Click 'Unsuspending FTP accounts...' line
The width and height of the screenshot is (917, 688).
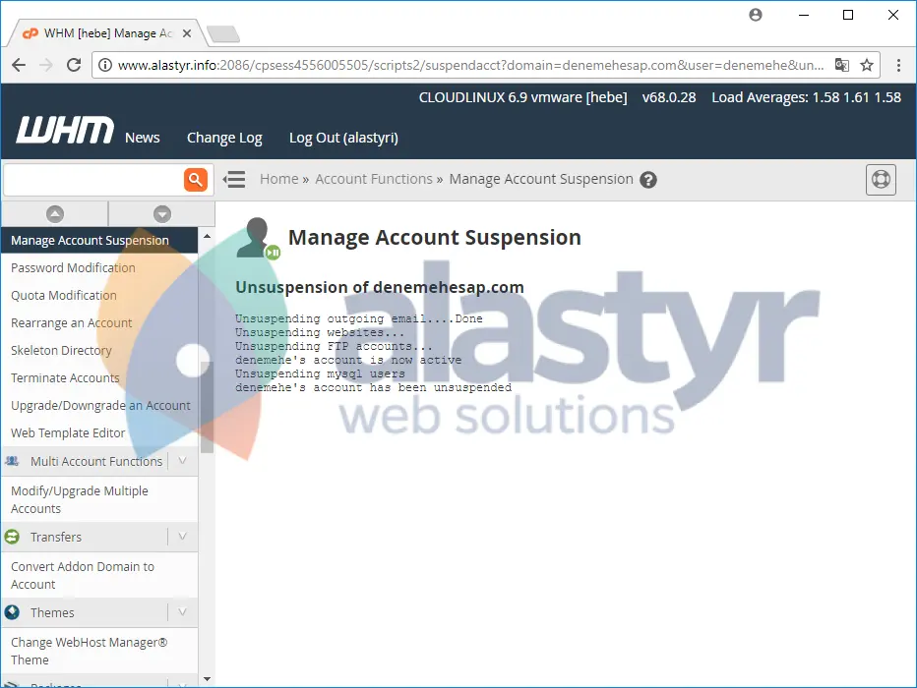coord(334,346)
